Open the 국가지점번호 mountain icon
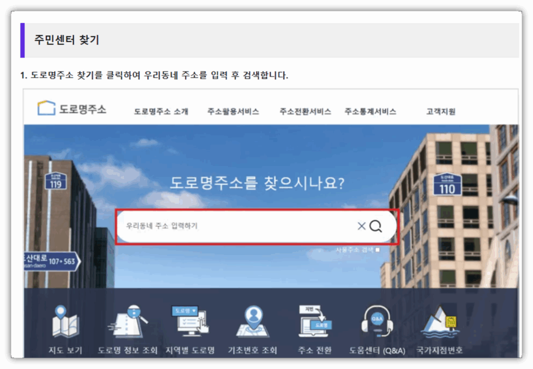Viewport: 533px width, 369px height. (439, 322)
